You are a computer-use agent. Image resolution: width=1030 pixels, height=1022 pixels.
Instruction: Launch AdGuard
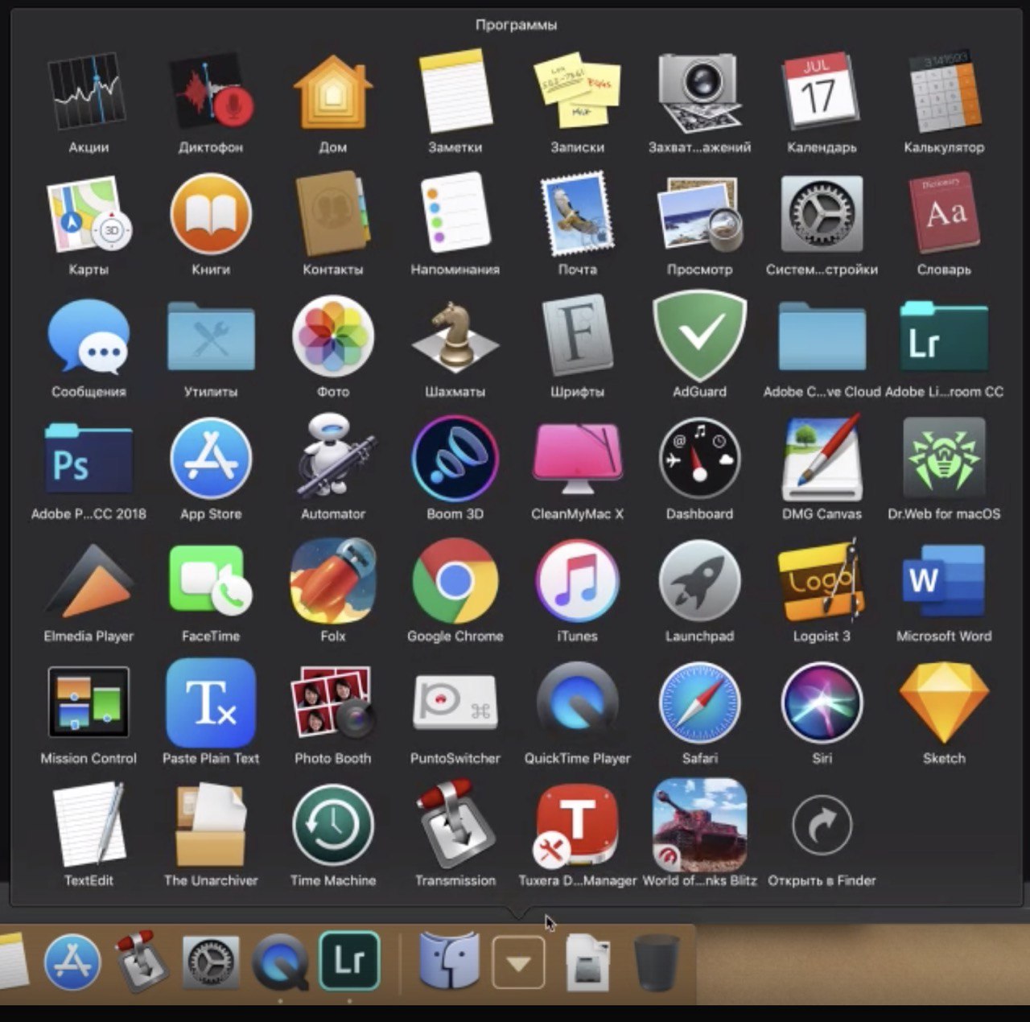click(700, 336)
